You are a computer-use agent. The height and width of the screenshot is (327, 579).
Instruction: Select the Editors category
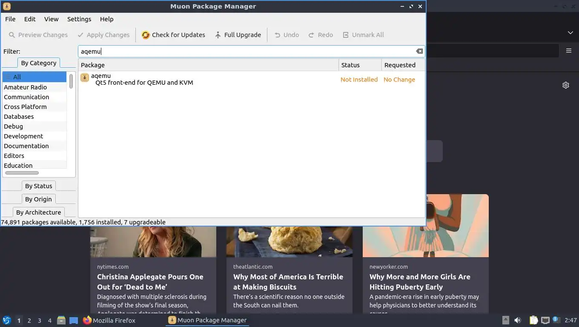tap(34, 155)
